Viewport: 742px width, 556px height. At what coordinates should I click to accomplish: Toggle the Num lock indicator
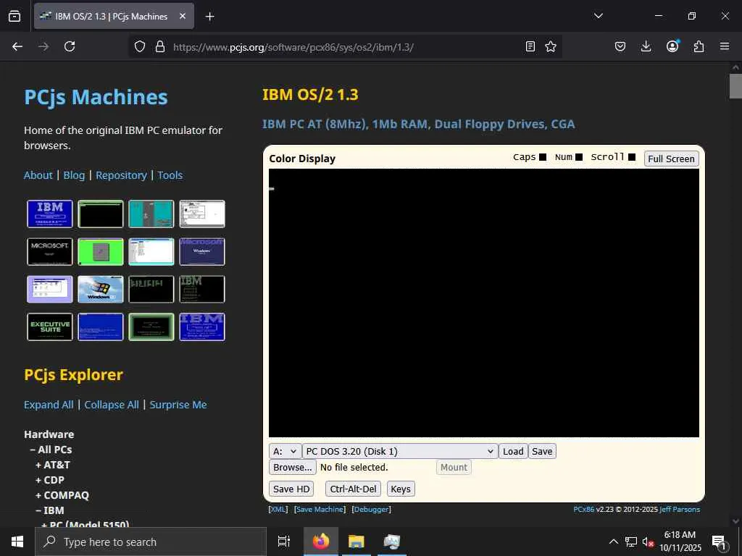[579, 157]
